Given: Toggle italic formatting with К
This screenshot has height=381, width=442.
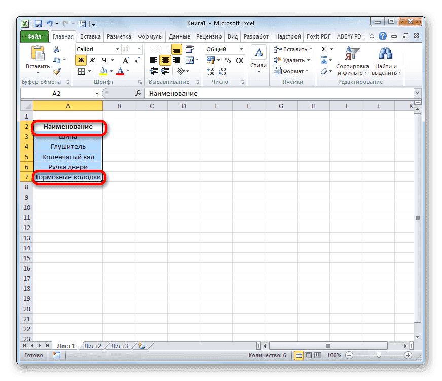Looking at the screenshot, I should pos(93,60).
